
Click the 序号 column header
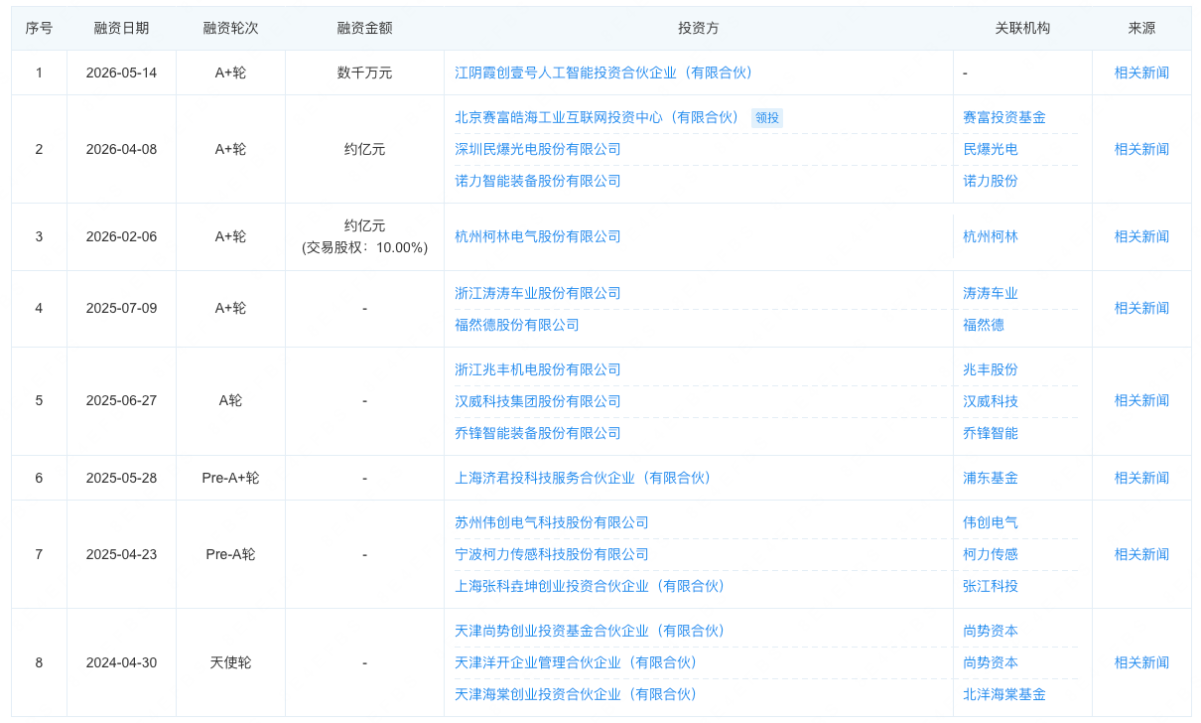(x=39, y=28)
